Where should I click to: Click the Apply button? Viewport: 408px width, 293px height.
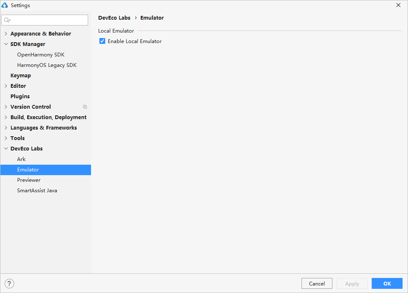(x=352, y=283)
